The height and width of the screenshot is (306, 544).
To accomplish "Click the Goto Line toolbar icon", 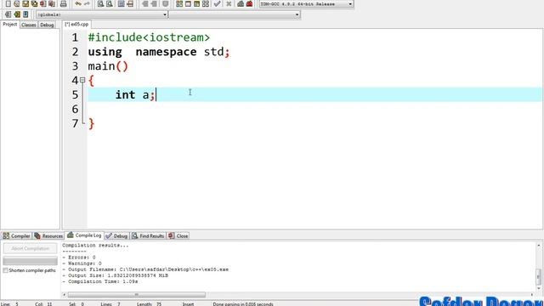I will [130, 3].
